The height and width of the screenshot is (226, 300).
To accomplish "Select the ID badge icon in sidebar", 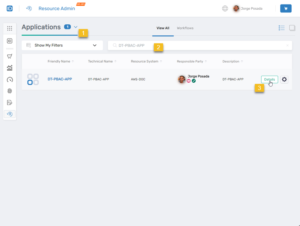I will [9, 40].
